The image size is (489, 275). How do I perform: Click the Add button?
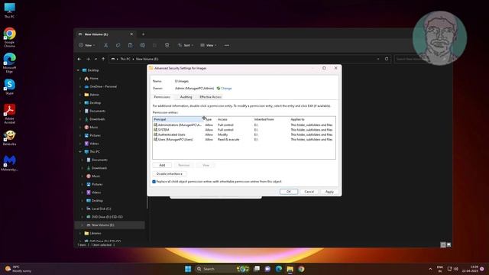coord(162,165)
